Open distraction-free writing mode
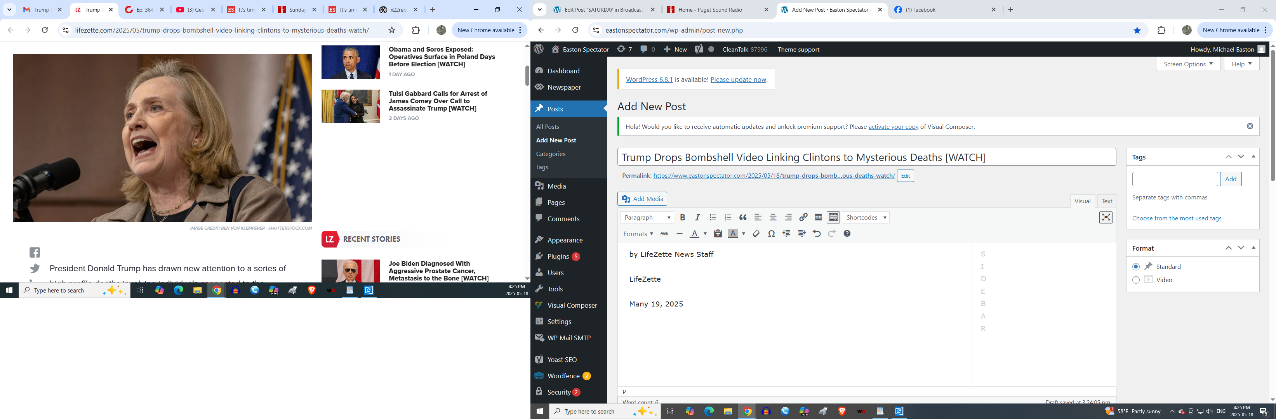The image size is (1276, 419). coord(1106,218)
